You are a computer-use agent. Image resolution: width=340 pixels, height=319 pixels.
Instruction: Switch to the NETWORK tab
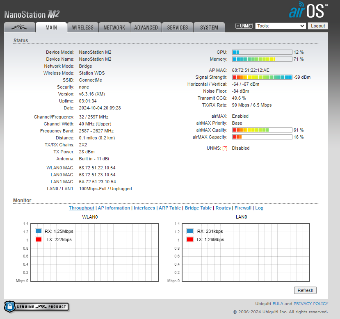pyautogui.click(x=114, y=27)
